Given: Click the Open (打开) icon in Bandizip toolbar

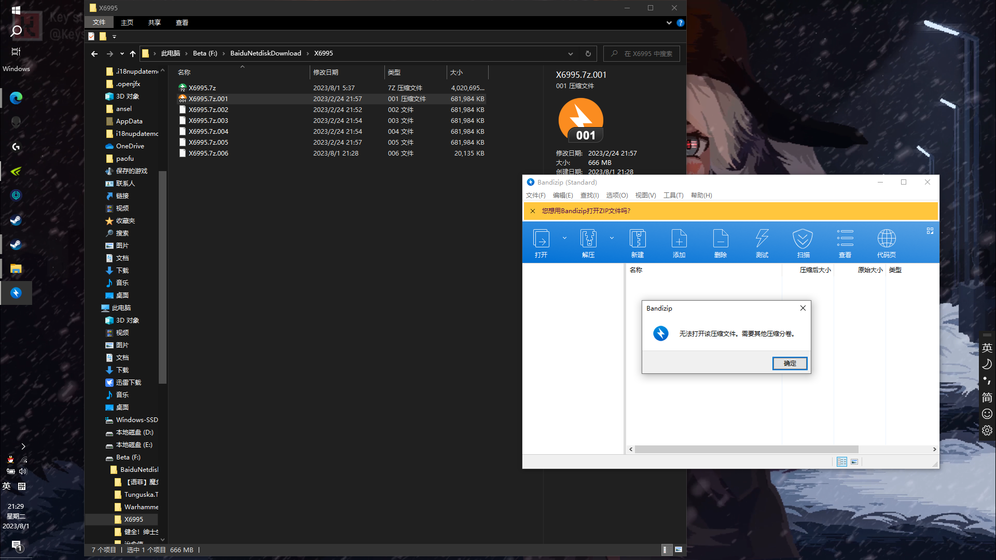Looking at the screenshot, I should (x=541, y=239).
